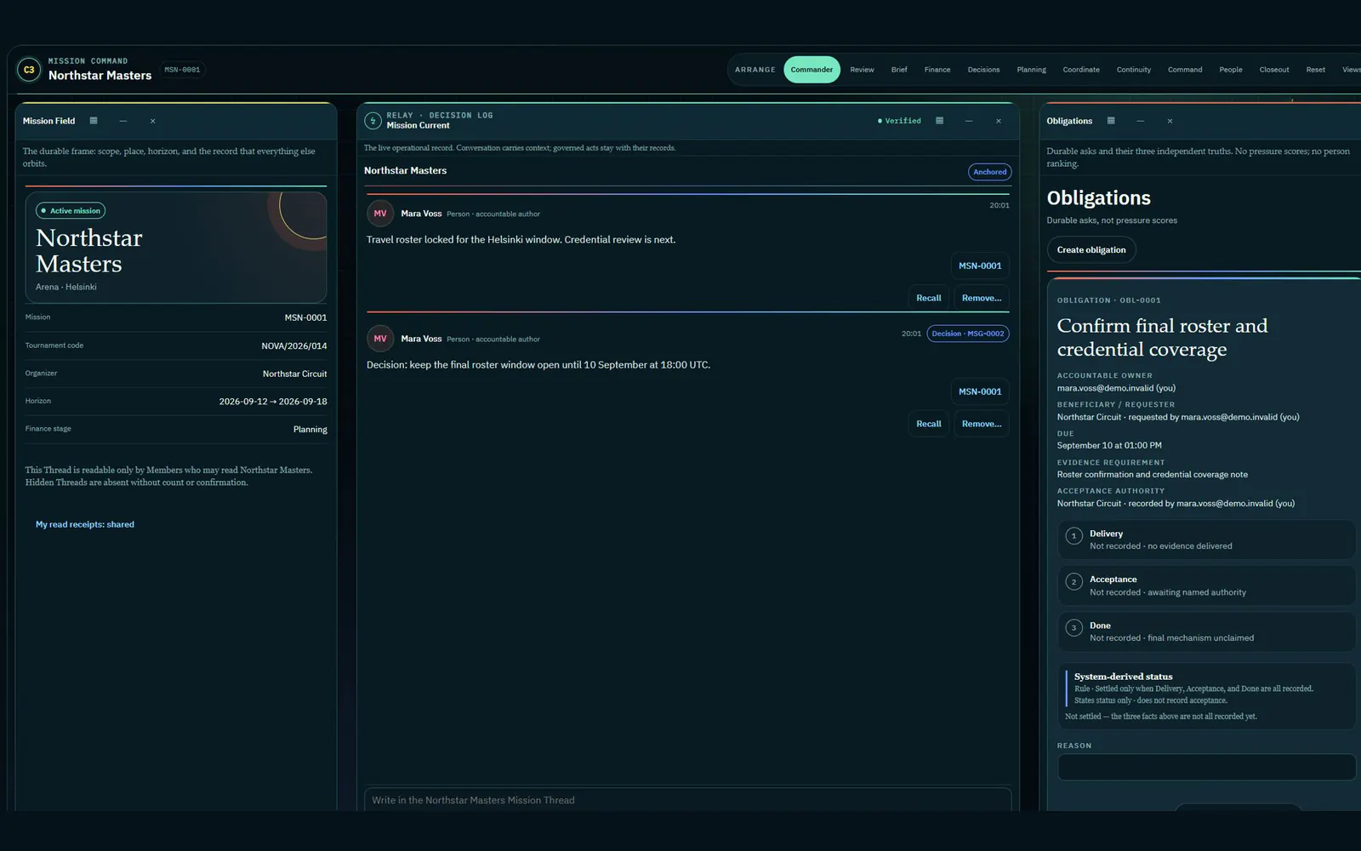Minimize the Obligations panel
Screen dimensions: 1361x851
[x=1141, y=121]
